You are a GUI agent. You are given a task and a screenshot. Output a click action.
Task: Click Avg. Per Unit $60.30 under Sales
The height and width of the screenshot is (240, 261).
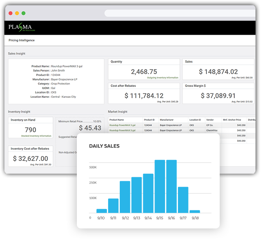point(242,78)
